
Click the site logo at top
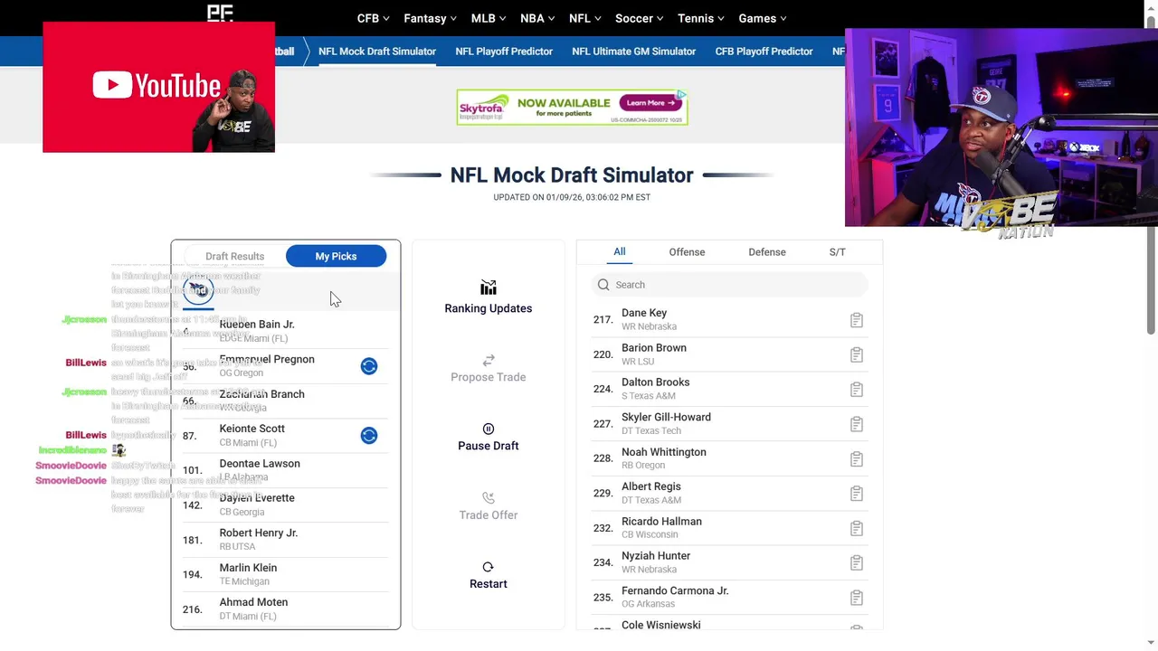[220, 12]
